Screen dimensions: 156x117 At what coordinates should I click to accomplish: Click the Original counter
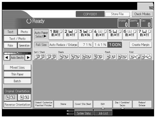point(123,23)
